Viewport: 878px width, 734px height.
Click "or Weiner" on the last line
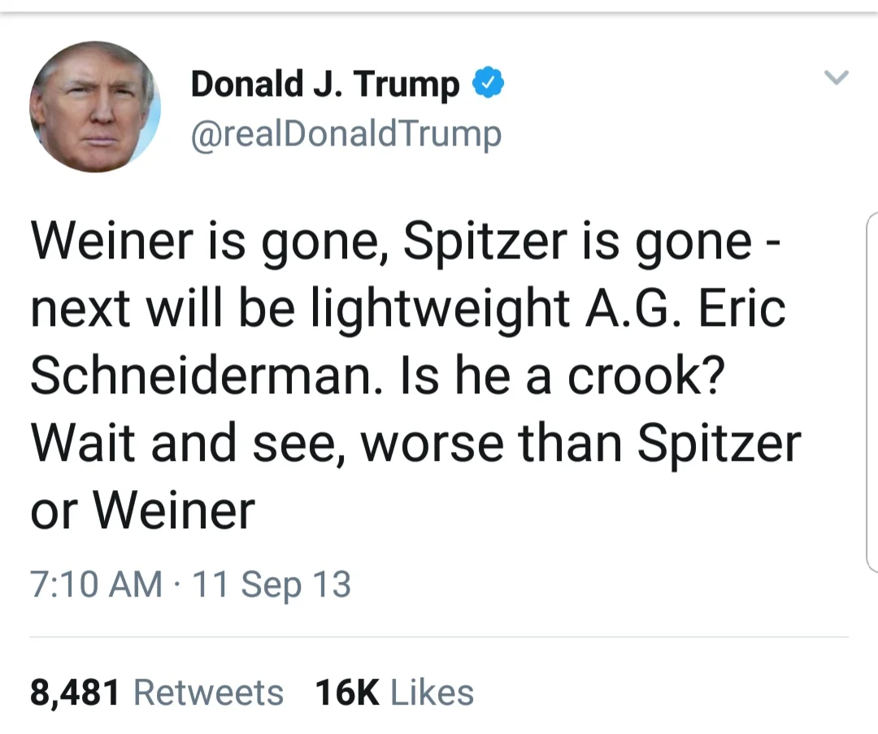143,510
